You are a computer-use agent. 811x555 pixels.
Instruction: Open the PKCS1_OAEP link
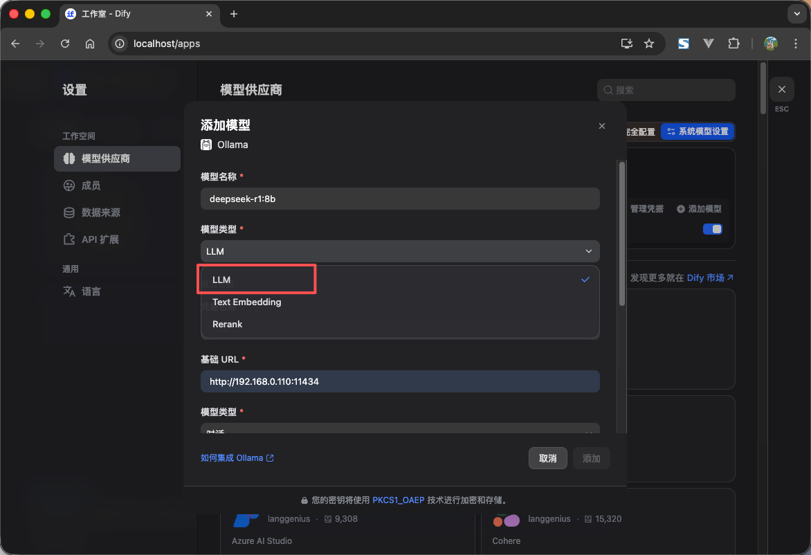pos(399,500)
